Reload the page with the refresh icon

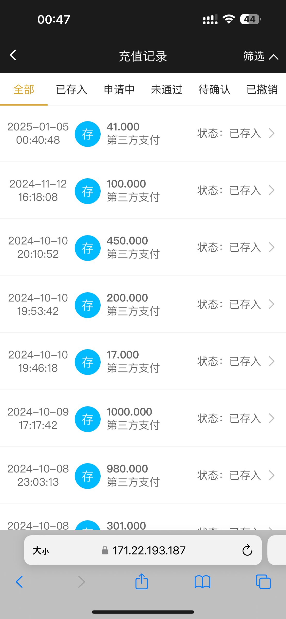pyautogui.click(x=247, y=550)
